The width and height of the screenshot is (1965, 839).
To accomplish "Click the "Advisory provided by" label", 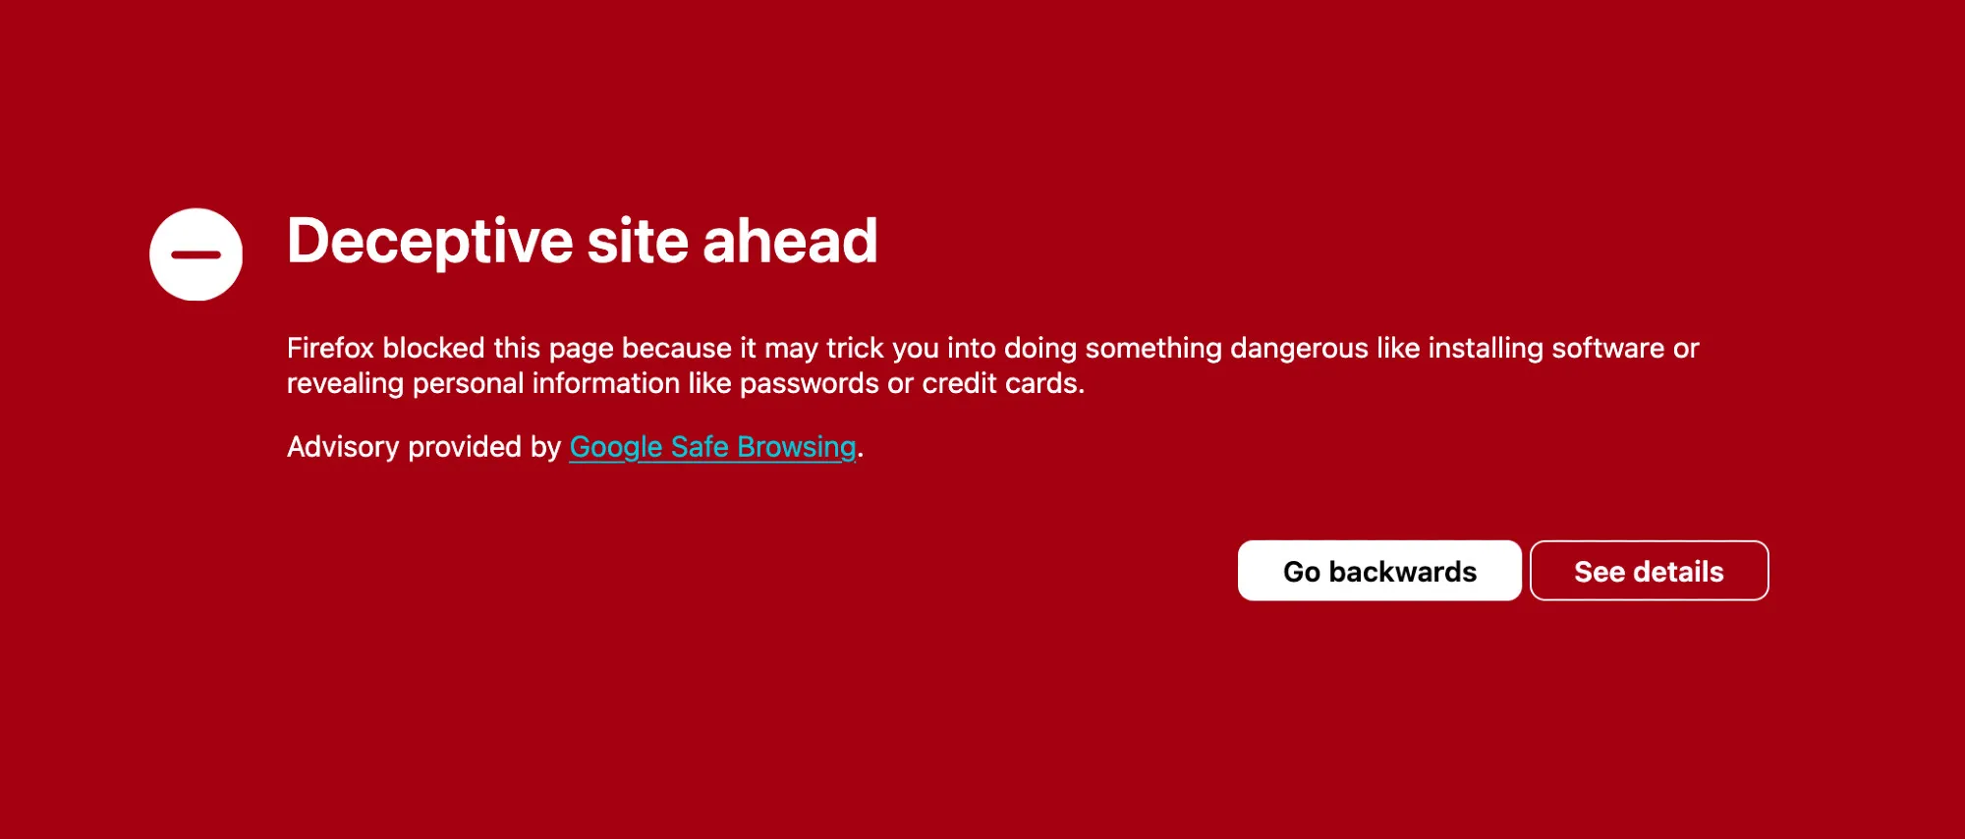I will (x=423, y=447).
